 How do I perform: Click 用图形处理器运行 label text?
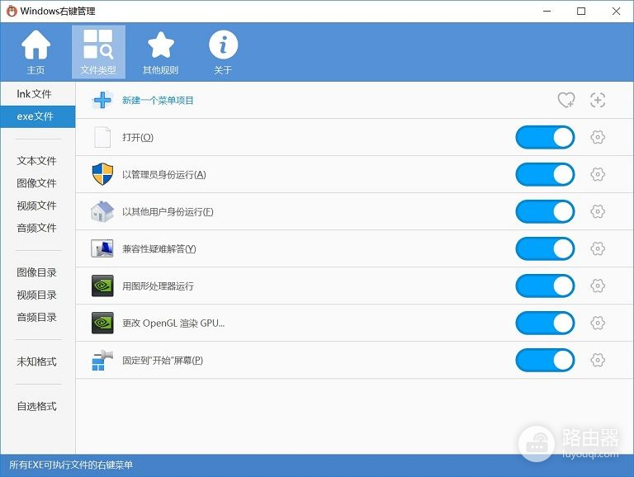coord(158,286)
